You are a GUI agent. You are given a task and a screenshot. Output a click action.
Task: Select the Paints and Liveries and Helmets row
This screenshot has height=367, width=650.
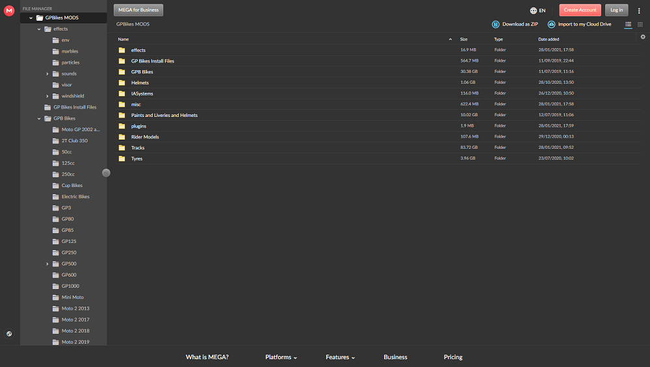pyautogui.click(x=378, y=115)
